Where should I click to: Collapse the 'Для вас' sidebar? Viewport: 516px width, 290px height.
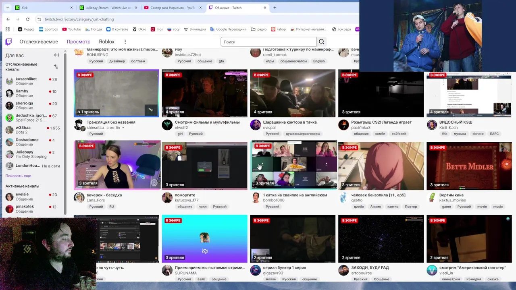56,55
